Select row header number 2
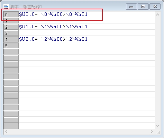This screenshot has height=138, width=164. click(11, 27)
